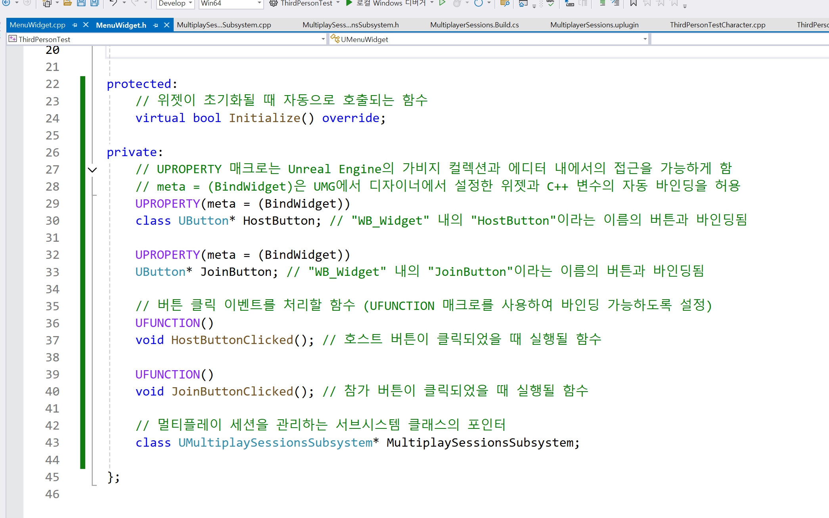Click the JoinButton variable name on line 33

[236, 272]
